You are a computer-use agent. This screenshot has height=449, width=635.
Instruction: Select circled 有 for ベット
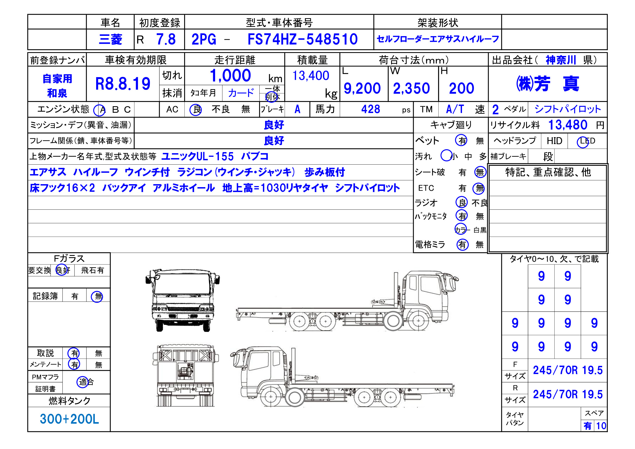462,140
